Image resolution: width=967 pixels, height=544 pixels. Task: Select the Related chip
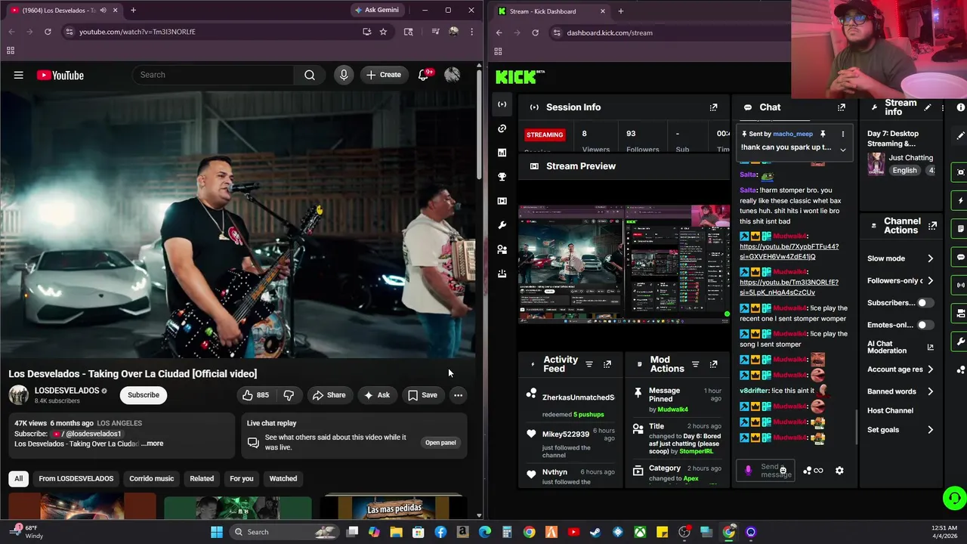pyautogui.click(x=202, y=478)
